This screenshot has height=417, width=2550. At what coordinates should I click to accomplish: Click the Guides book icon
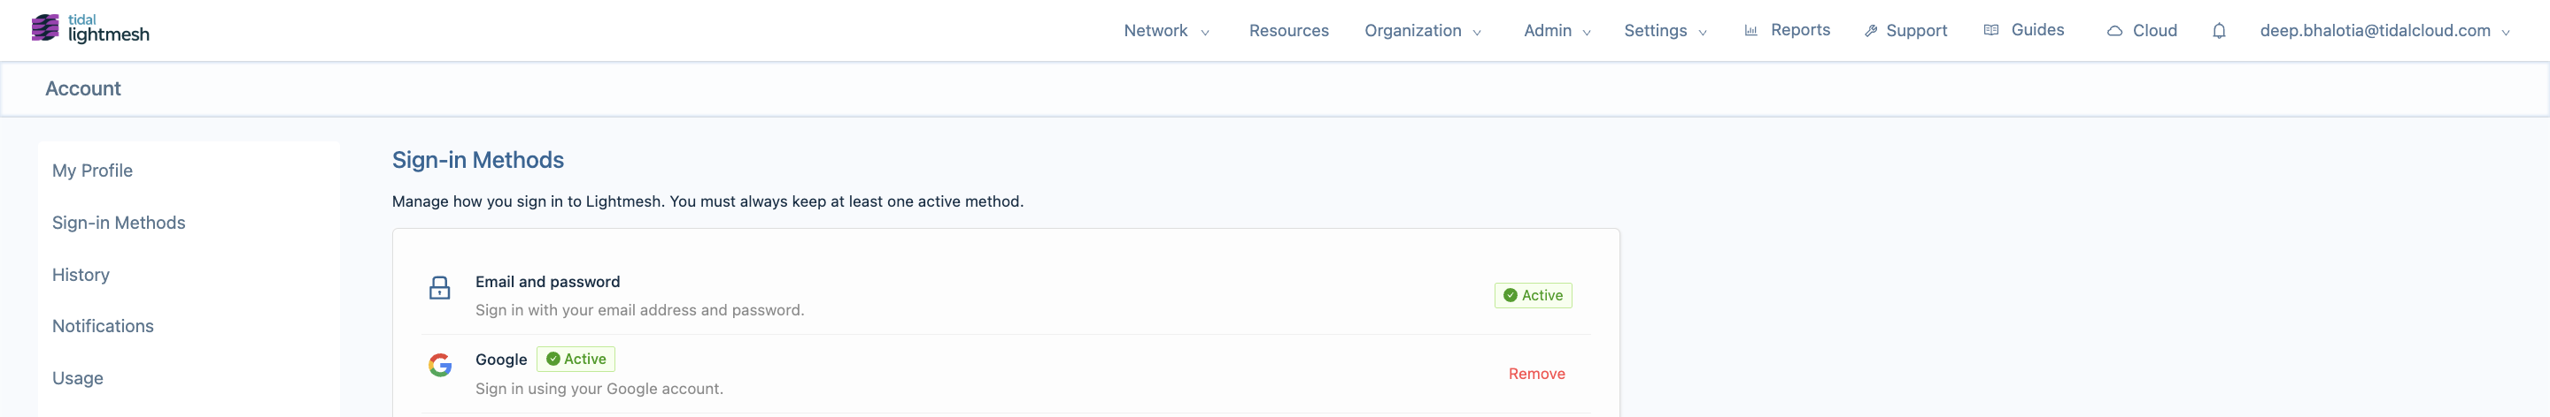coord(1990,31)
